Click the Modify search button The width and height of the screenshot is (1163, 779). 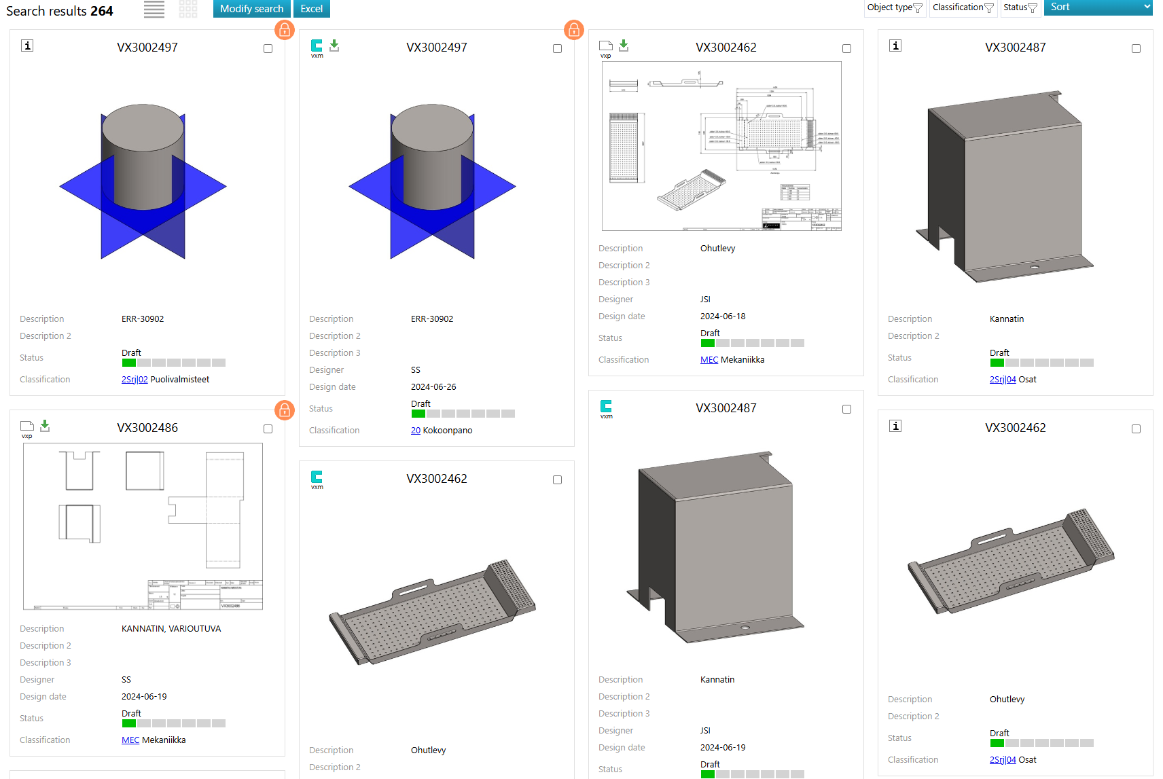tap(251, 9)
